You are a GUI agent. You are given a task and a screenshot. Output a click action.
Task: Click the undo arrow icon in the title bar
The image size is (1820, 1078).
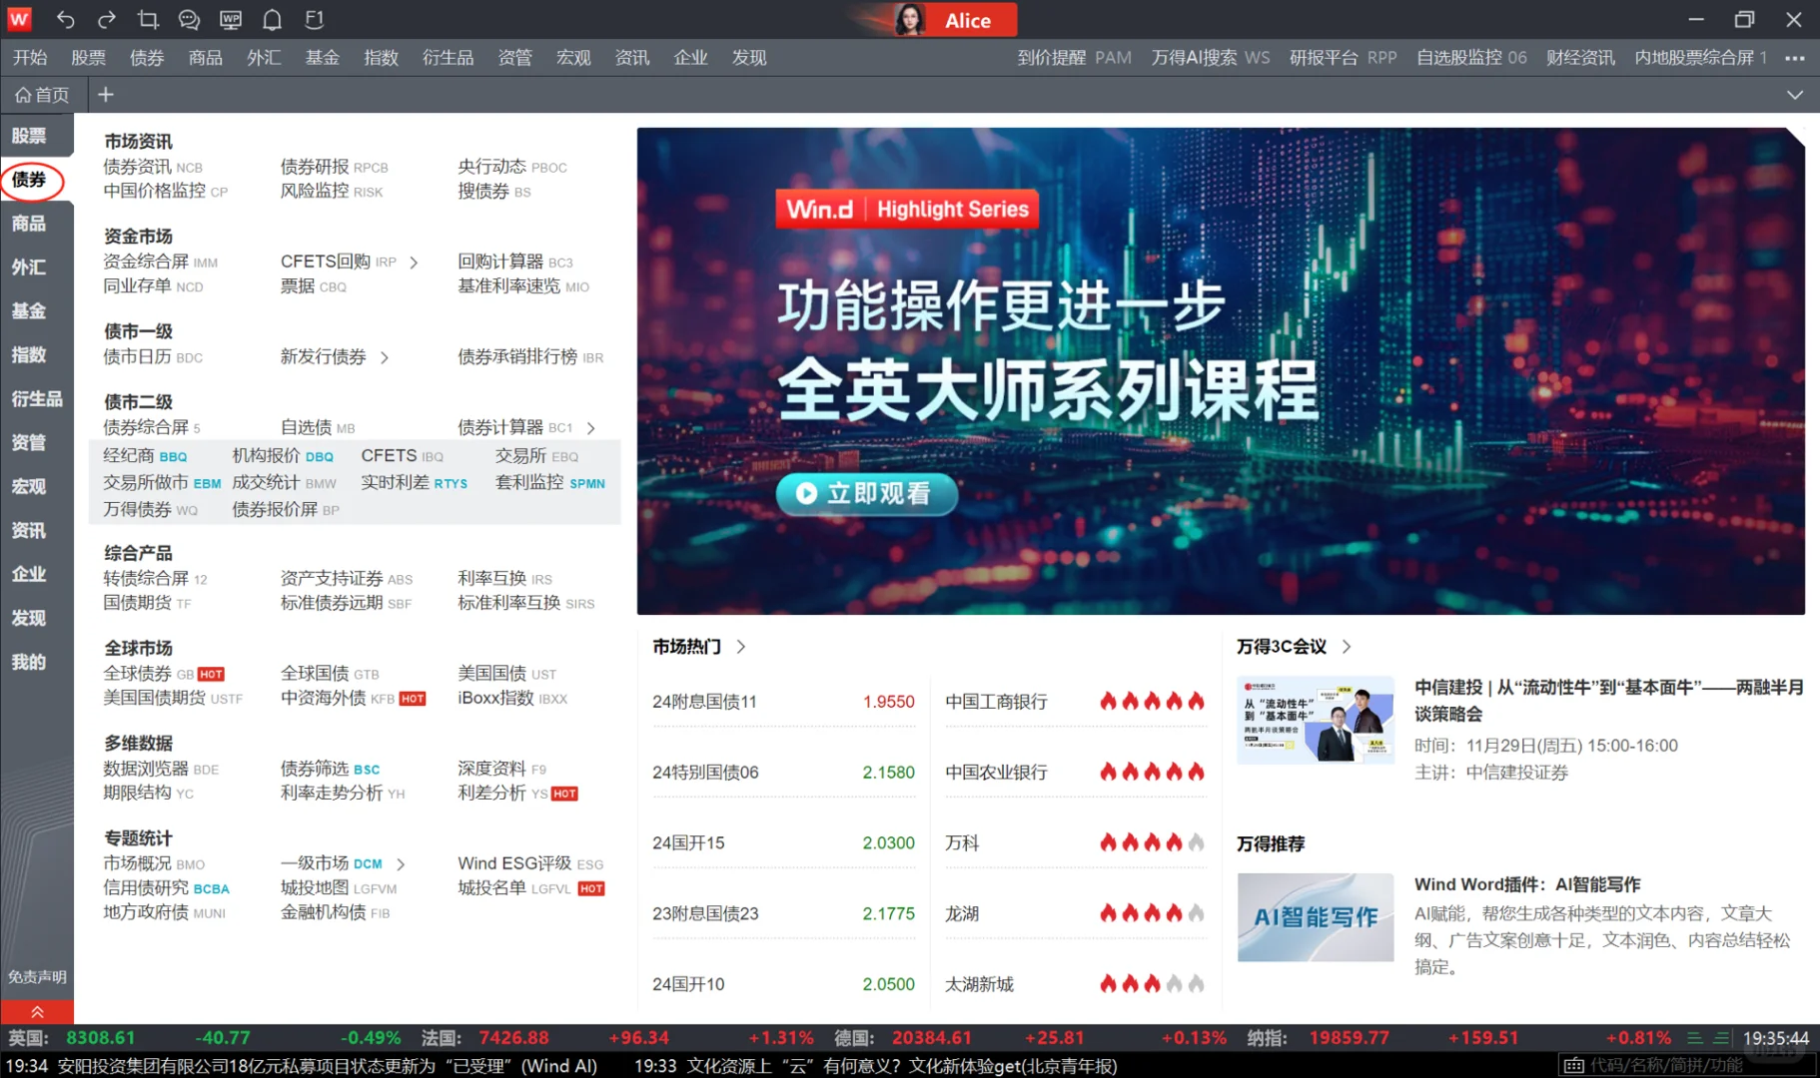coord(66,19)
